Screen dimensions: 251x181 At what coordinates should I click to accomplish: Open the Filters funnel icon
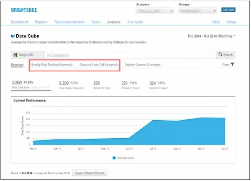[x=233, y=65]
